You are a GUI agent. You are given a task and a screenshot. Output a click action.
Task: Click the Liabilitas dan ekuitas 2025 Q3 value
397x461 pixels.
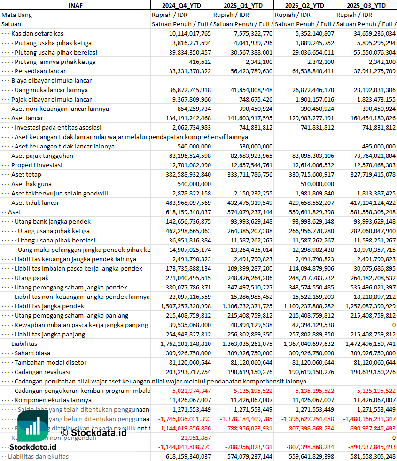pyautogui.click(x=373, y=457)
